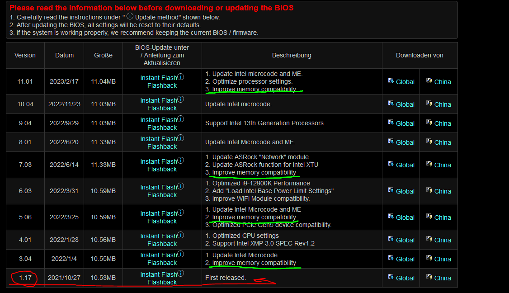Click the China download icon for BIOS 10.04
The height and width of the screenshot is (293, 509).
(429, 103)
